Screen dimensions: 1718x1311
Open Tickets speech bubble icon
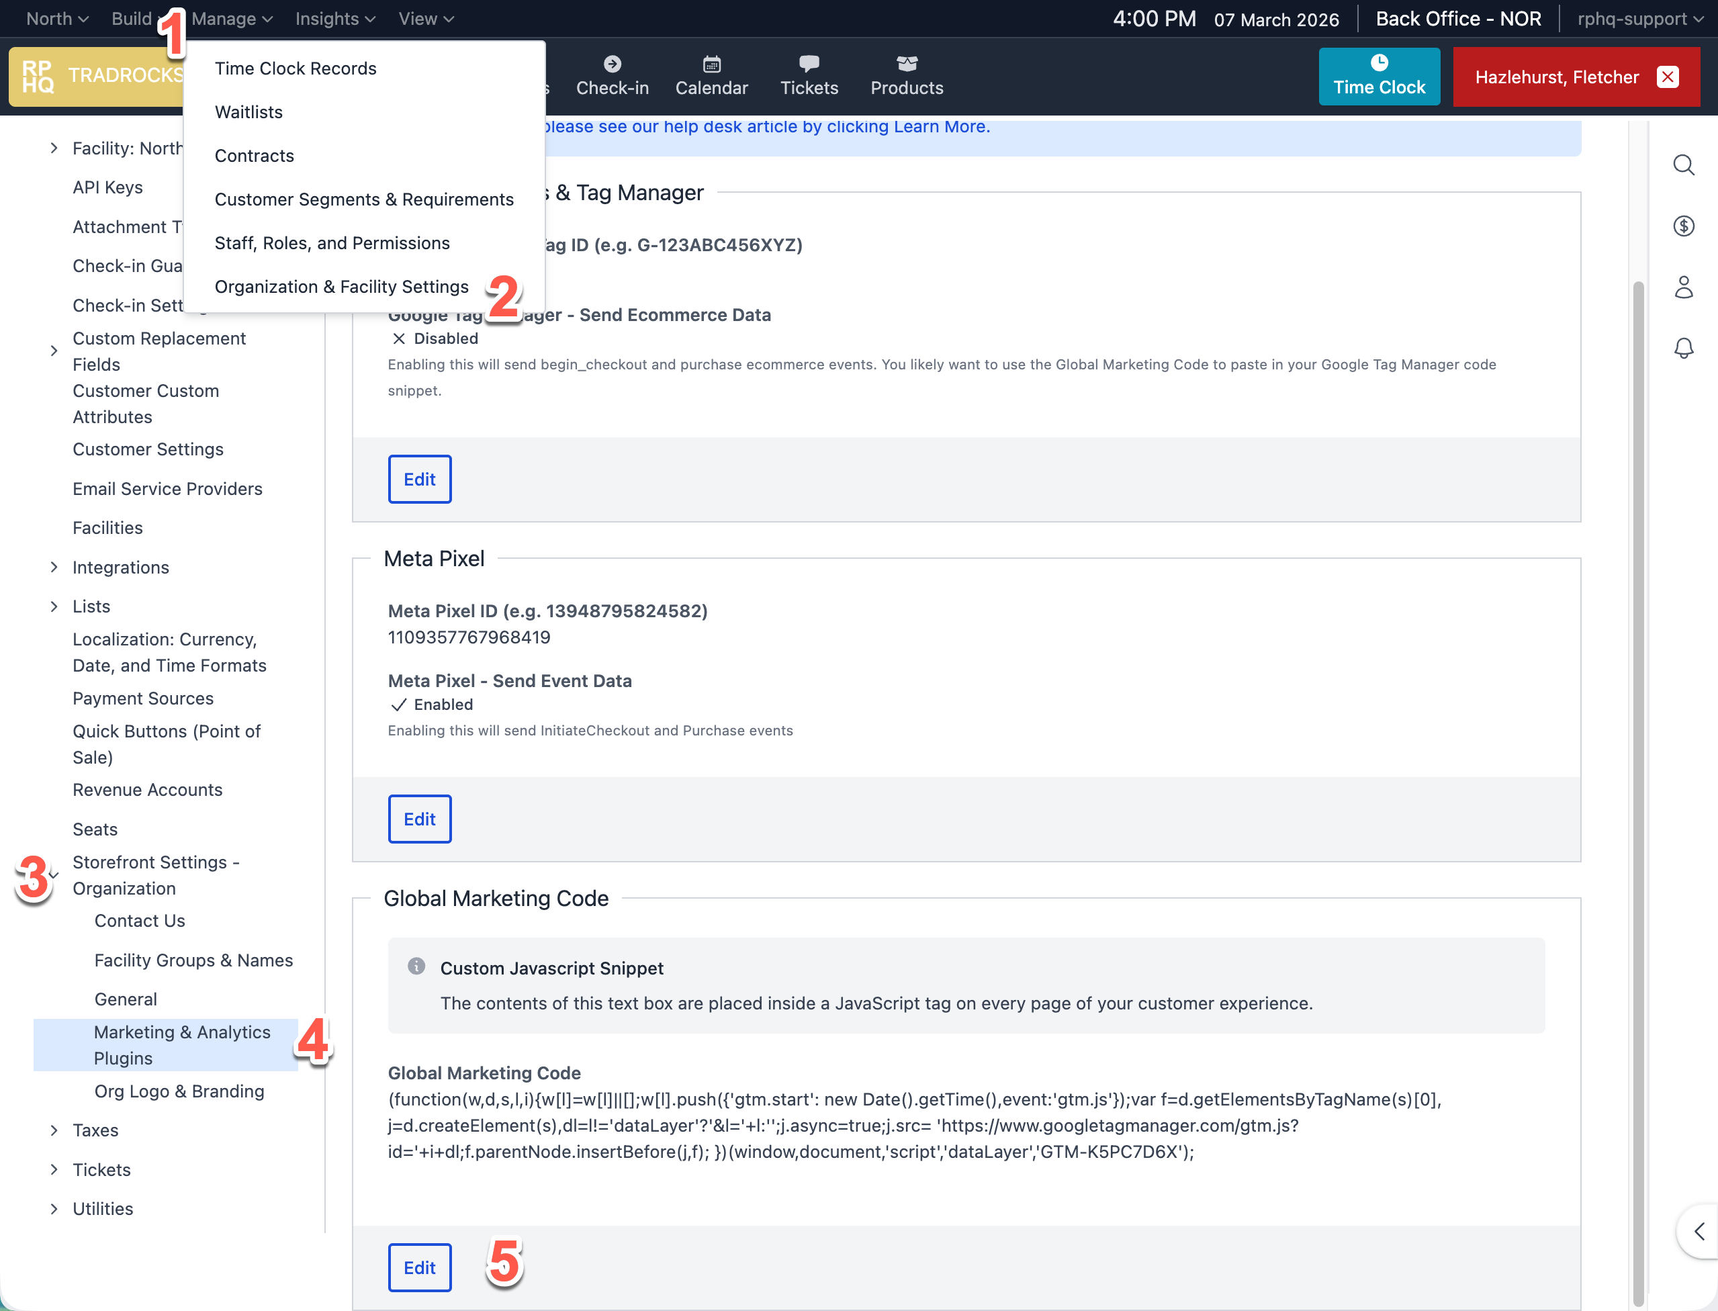point(808,64)
